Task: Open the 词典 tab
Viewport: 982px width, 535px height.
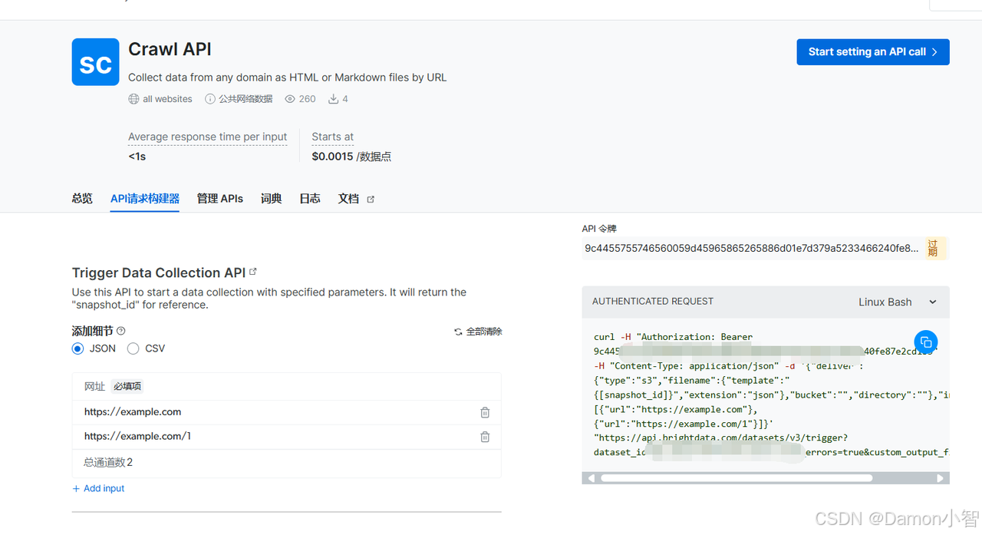Action: coord(271,198)
